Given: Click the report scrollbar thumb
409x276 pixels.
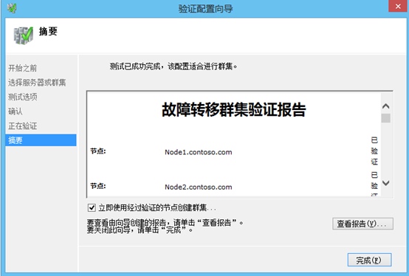Looking at the screenshot, I should pos(386,118).
